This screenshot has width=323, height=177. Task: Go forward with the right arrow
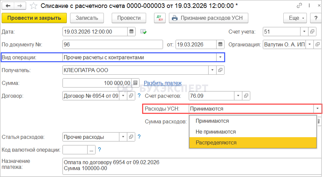[x=20, y=6]
